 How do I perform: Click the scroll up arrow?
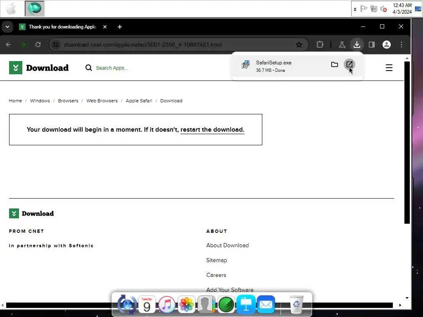point(407,58)
